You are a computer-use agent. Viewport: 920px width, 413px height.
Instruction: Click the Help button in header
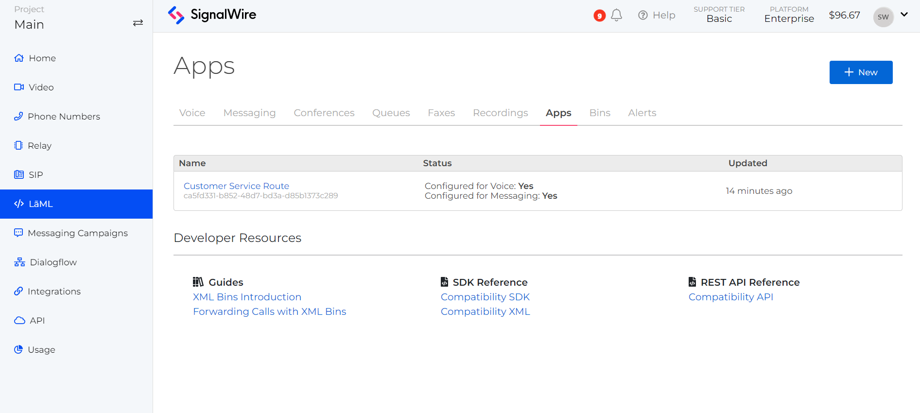click(657, 16)
